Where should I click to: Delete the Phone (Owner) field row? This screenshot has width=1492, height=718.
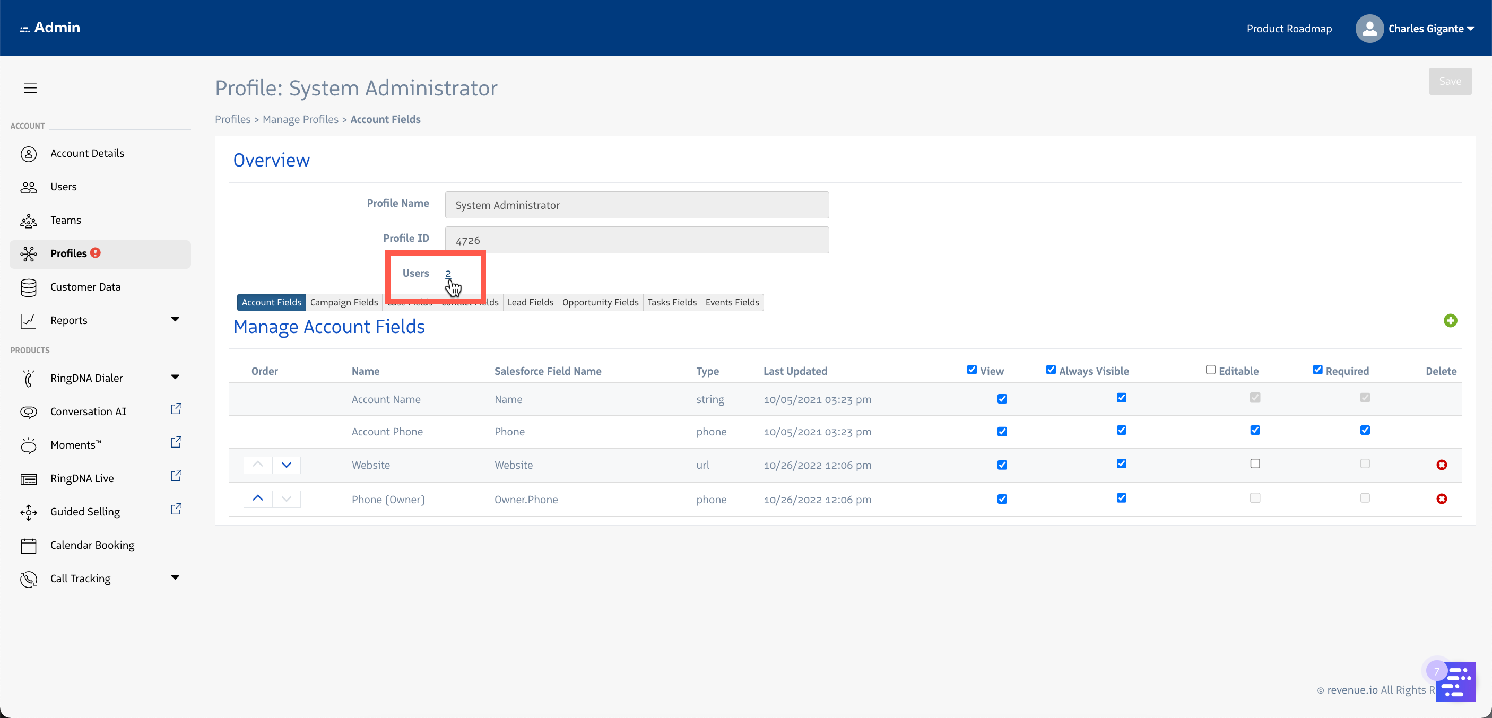click(1441, 499)
